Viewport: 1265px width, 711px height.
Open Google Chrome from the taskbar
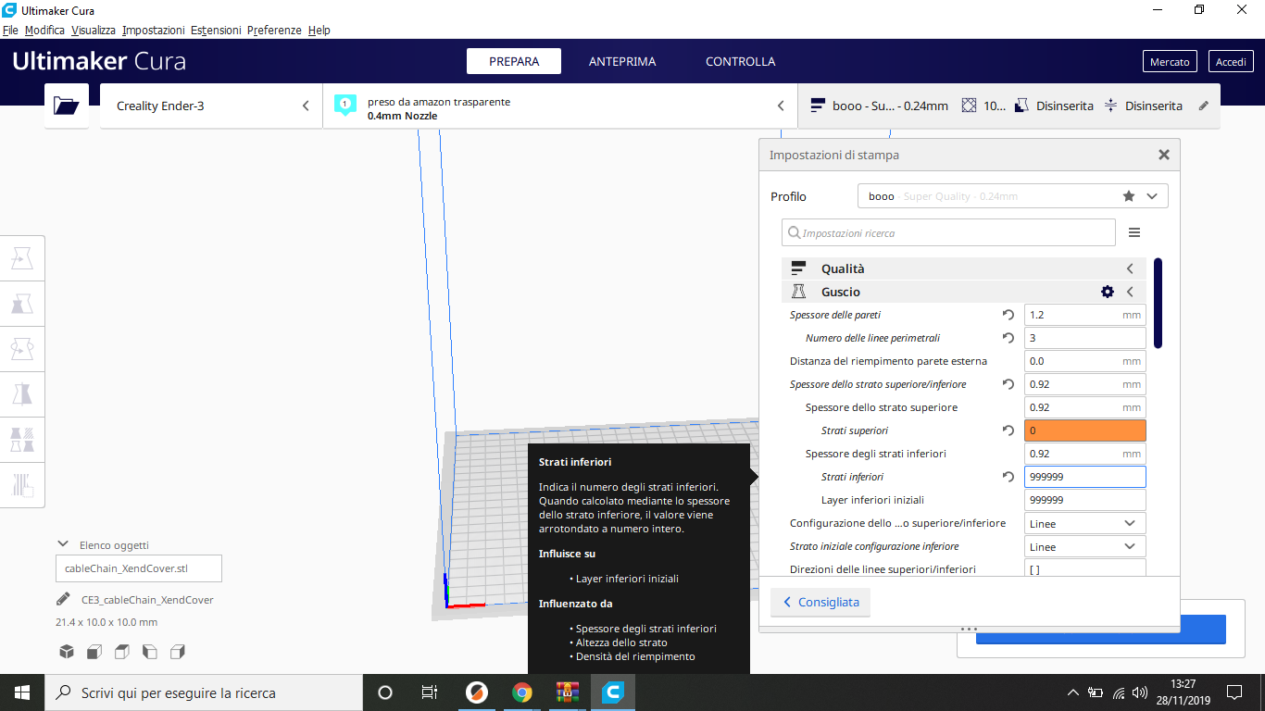(x=521, y=692)
